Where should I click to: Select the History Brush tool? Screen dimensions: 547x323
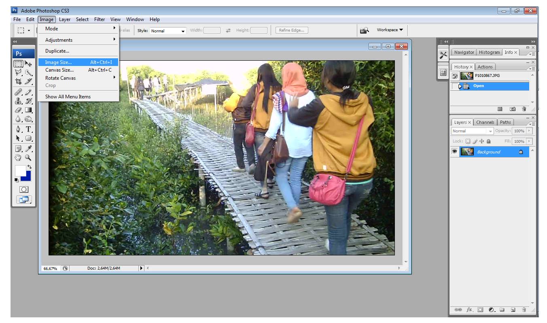click(28, 101)
